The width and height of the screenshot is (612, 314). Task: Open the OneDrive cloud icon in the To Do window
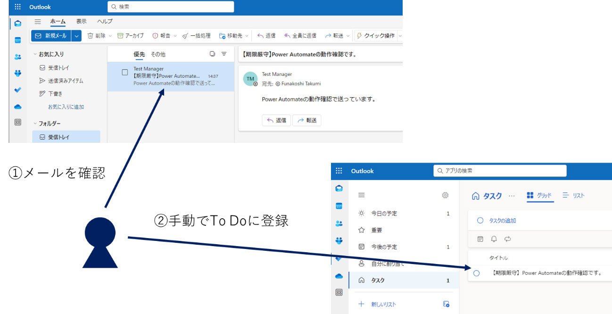pyautogui.click(x=339, y=276)
